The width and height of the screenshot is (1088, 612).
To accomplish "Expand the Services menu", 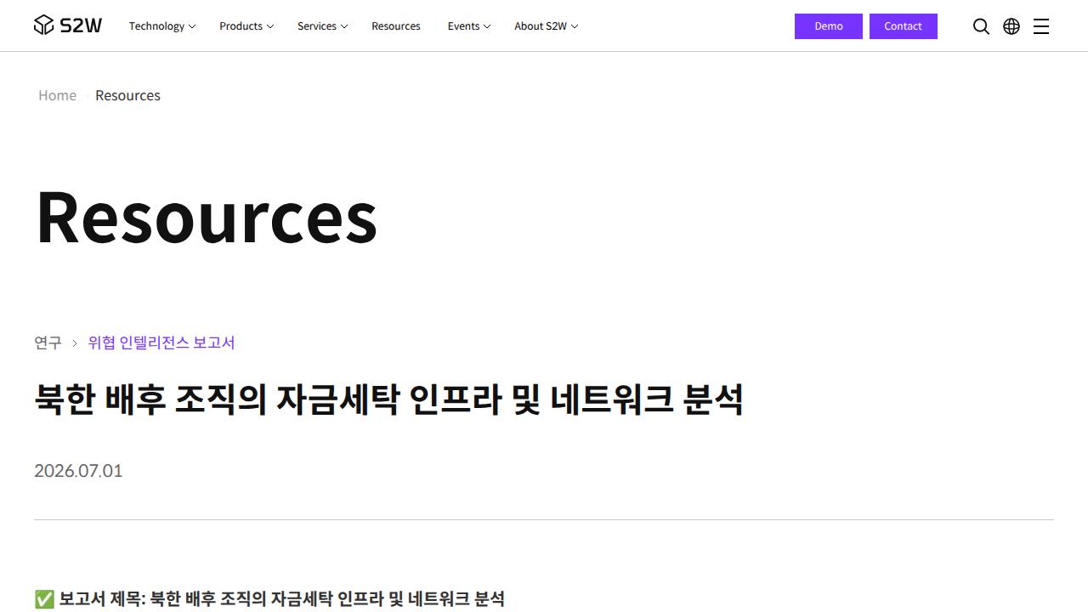I will point(323,26).
